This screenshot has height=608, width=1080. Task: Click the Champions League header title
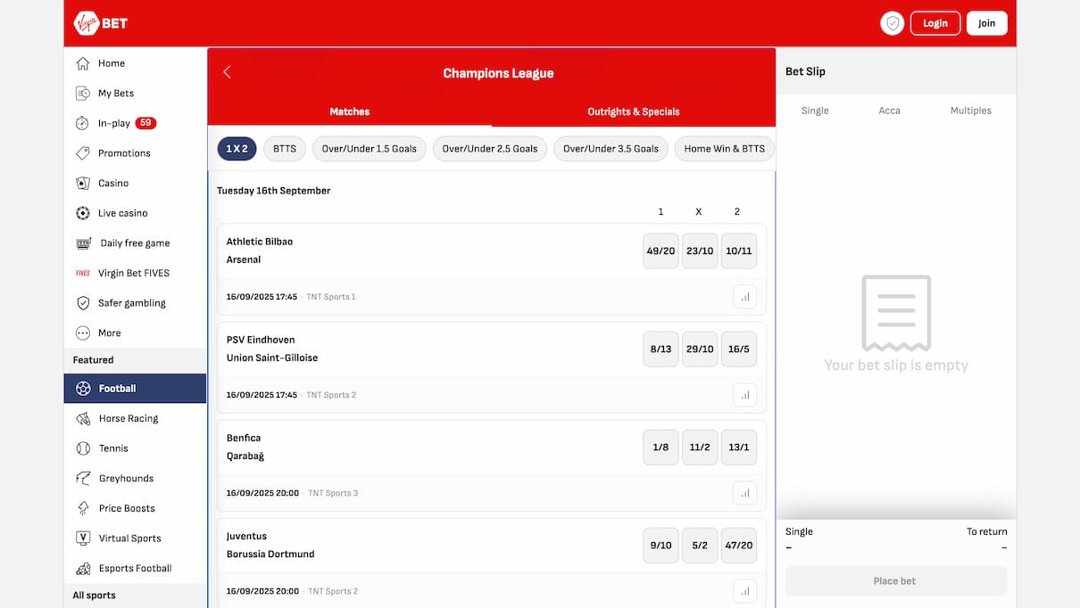pos(498,73)
